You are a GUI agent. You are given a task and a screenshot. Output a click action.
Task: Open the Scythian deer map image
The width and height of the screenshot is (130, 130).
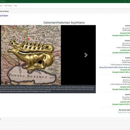[31, 55]
